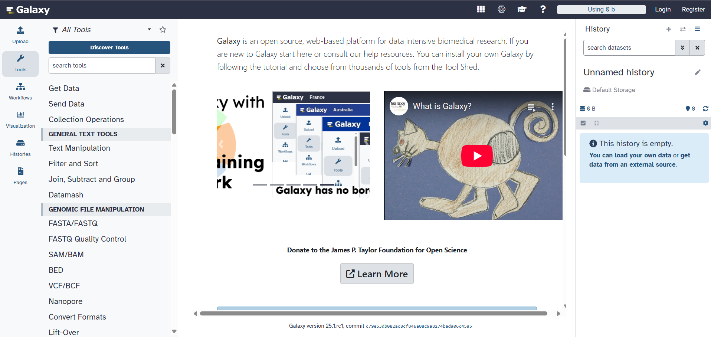This screenshot has width=711, height=337.
Task: Expand advanced dataset search options
Action: [x=682, y=48]
